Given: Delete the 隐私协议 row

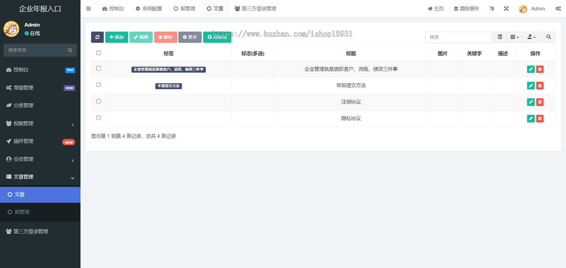Looking at the screenshot, I should (x=540, y=118).
